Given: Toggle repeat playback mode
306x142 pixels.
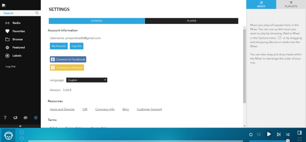Looking at the screenshot, I should point(251,134).
